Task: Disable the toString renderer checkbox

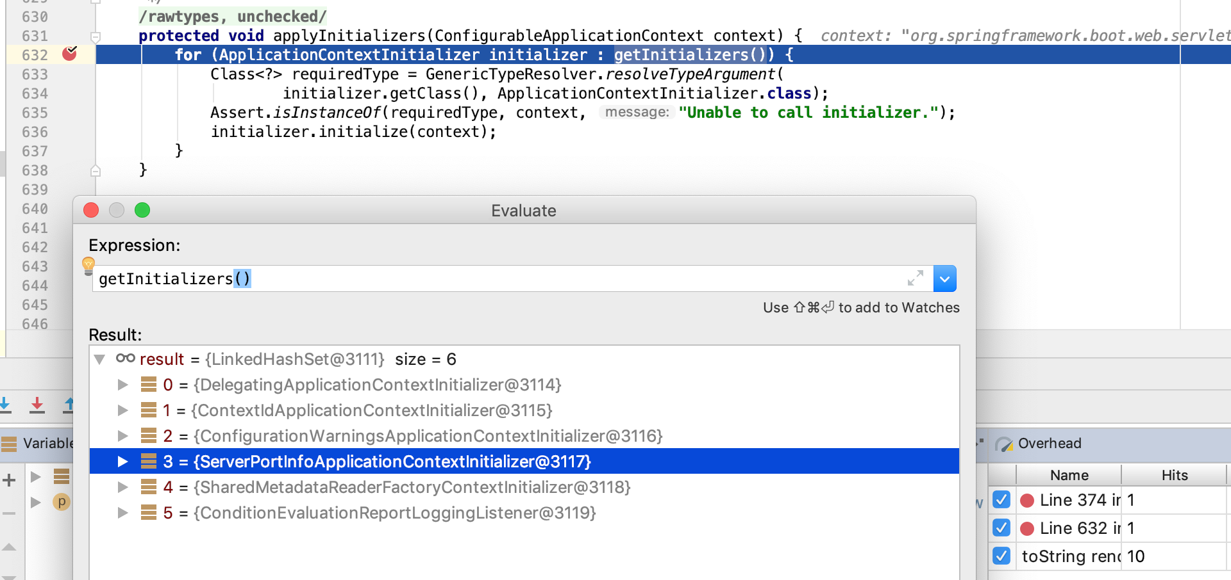Action: point(1001,556)
